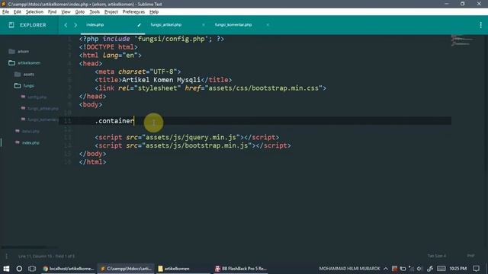Screen dimensions: 488x274
Task: Click the bootstrap.min.css link line
Action: 210,88
